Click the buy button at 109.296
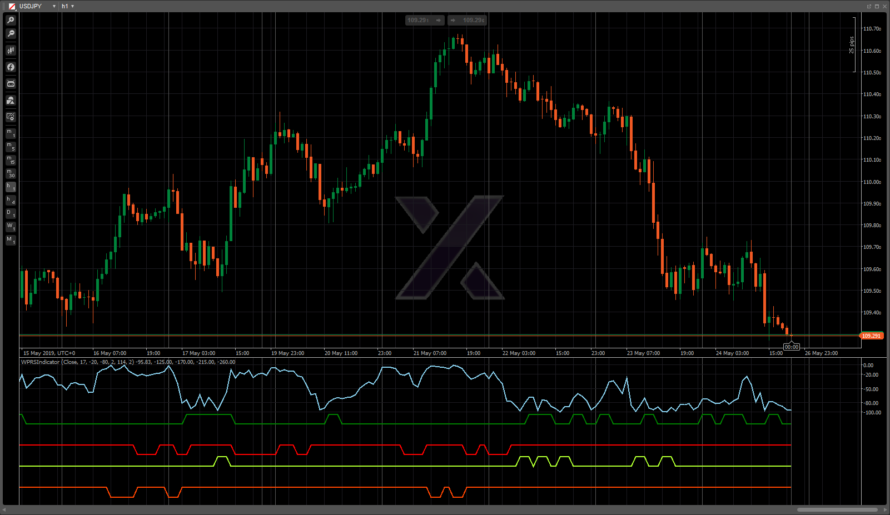 pos(467,21)
